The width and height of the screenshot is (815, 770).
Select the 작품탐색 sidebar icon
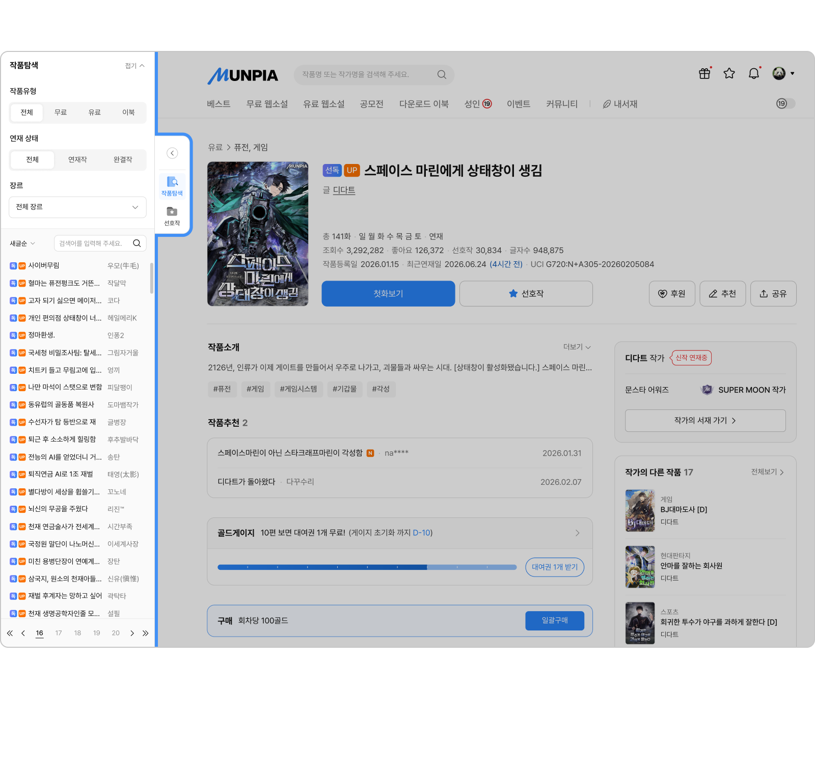click(172, 186)
